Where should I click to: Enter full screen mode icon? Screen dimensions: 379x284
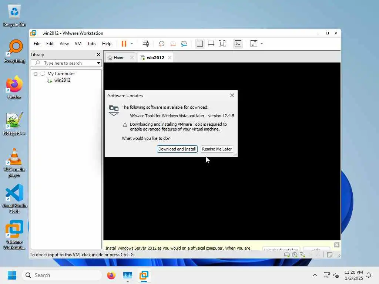(x=222, y=44)
